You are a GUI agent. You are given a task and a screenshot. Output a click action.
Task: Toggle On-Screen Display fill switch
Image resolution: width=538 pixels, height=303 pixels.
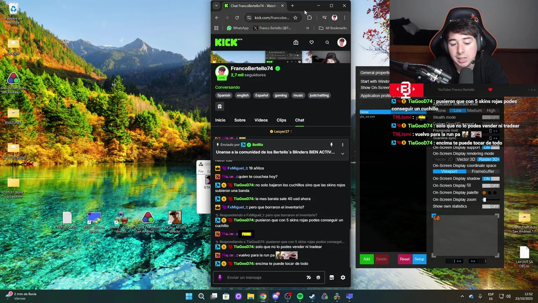tap(491, 186)
